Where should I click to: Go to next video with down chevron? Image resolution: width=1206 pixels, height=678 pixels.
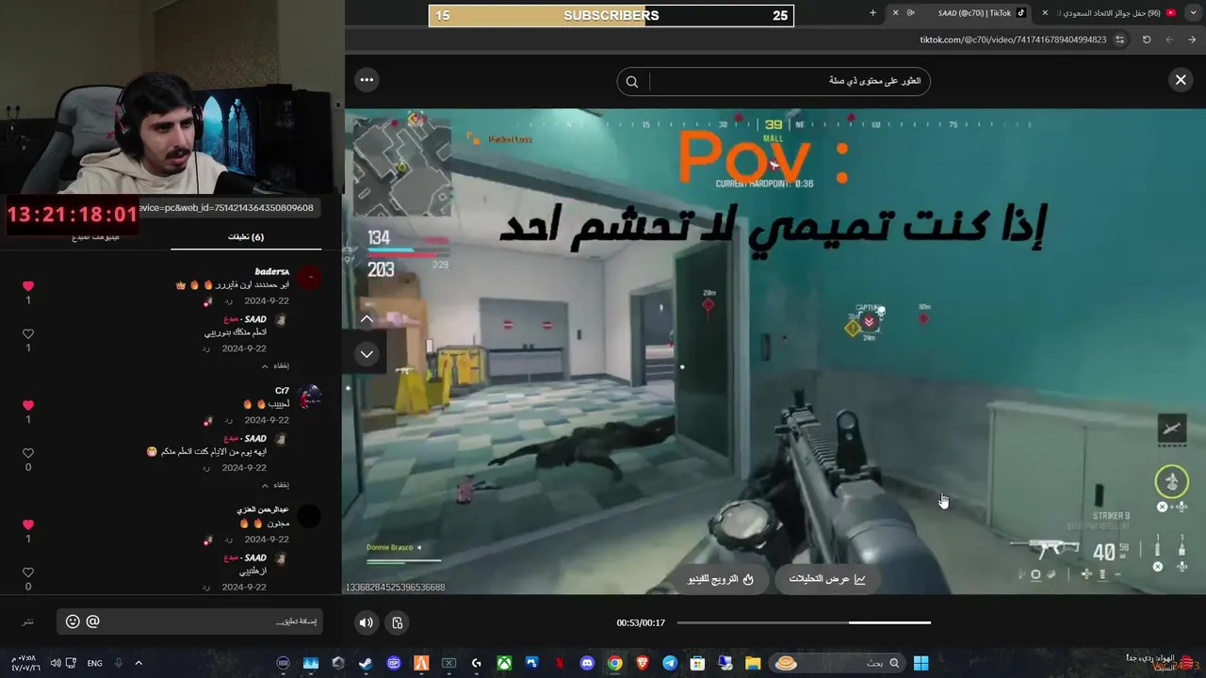[367, 354]
